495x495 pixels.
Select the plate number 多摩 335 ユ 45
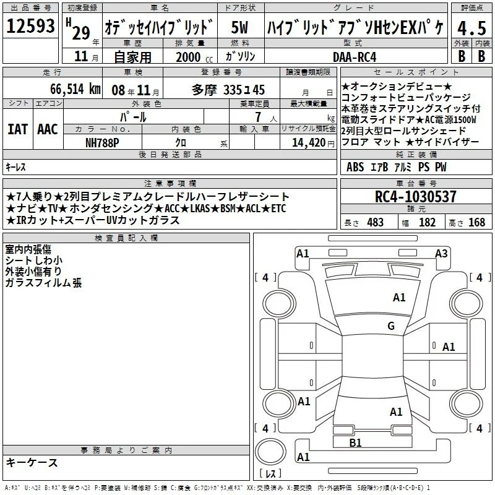(x=228, y=90)
